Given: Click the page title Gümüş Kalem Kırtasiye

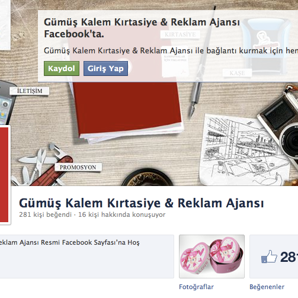Looking at the screenshot, I should click(x=142, y=203).
